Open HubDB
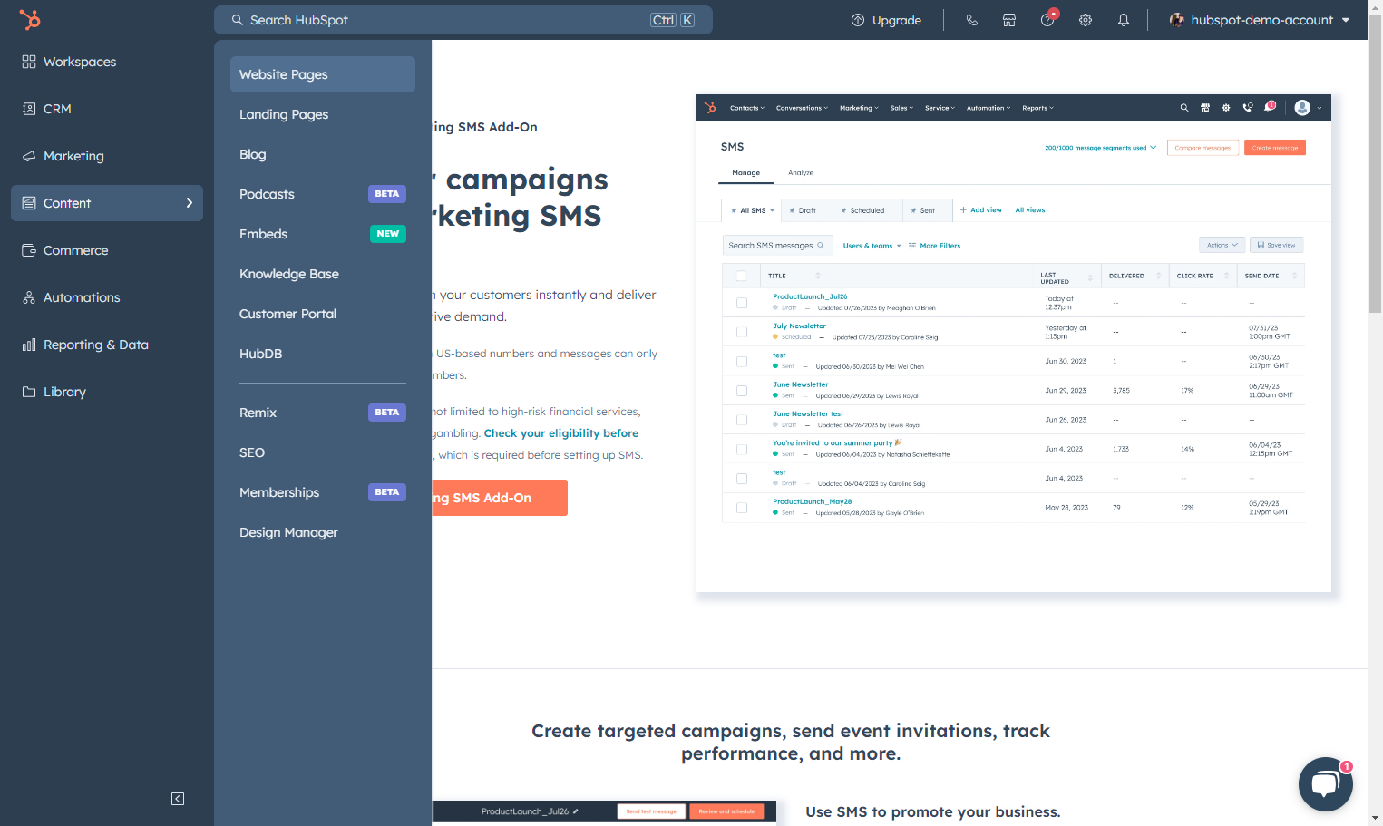Image resolution: width=1383 pixels, height=826 pixels. (x=323, y=354)
